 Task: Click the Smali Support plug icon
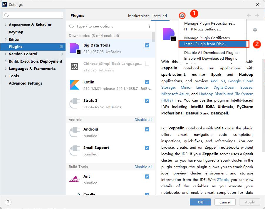click(75, 150)
